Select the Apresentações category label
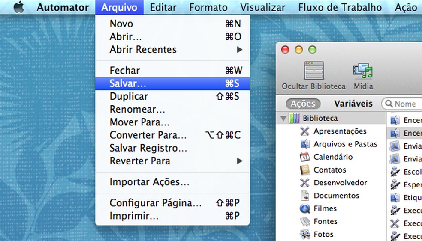This screenshot has height=241, width=422. coord(340,131)
